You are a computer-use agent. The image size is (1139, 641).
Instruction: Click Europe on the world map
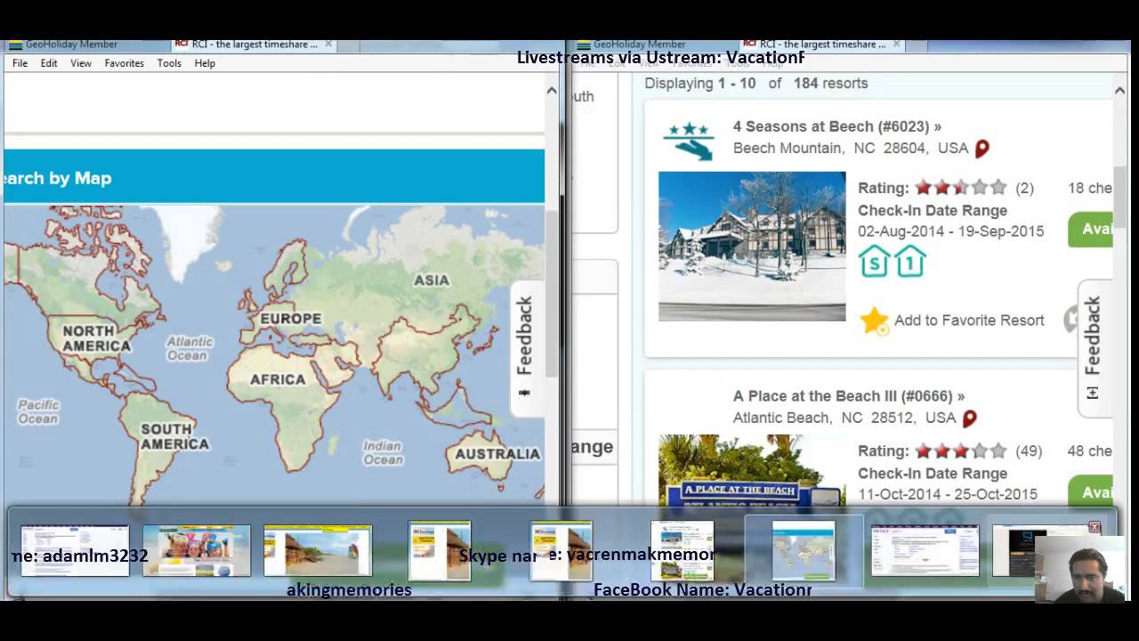pos(291,319)
